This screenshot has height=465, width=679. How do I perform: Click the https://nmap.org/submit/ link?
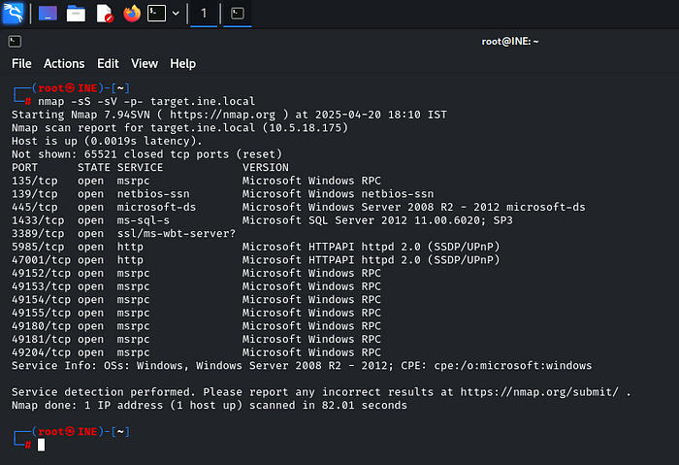539,392
